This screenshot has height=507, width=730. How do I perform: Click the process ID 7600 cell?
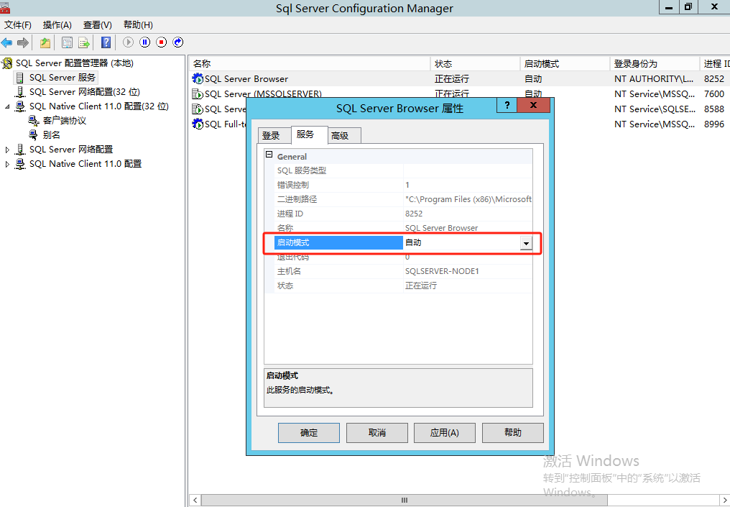(x=714, y=93)
